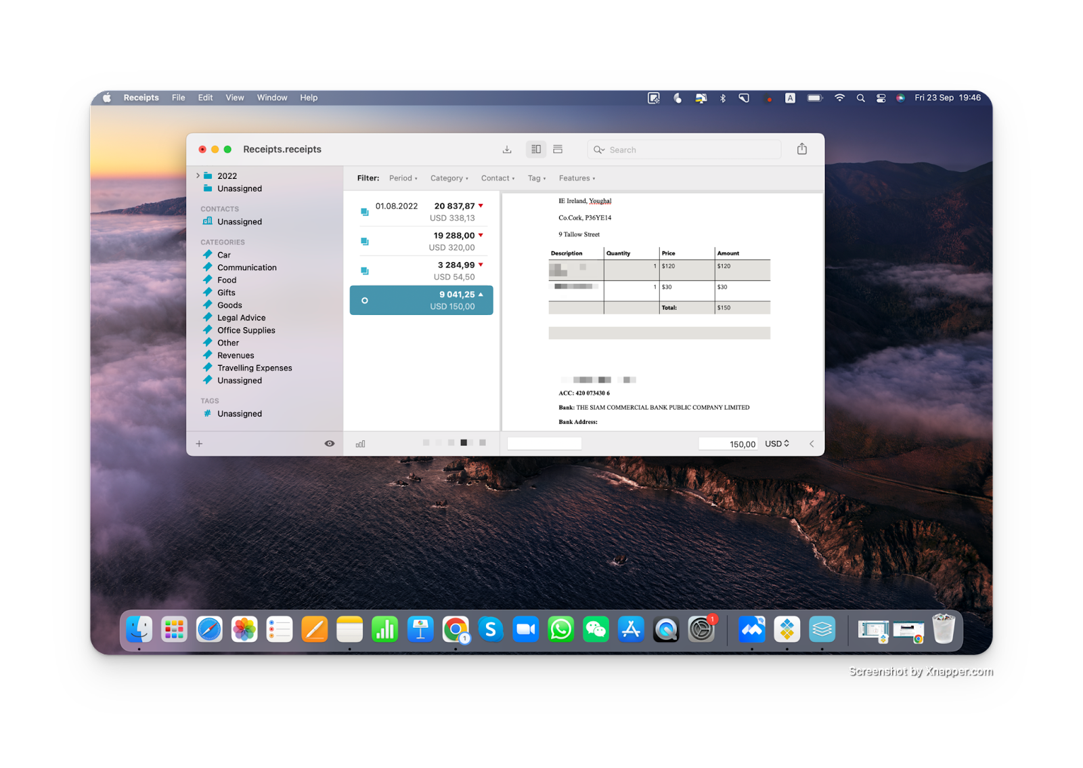
Task: Open the File menu
Action: click(x=179, y=98)
